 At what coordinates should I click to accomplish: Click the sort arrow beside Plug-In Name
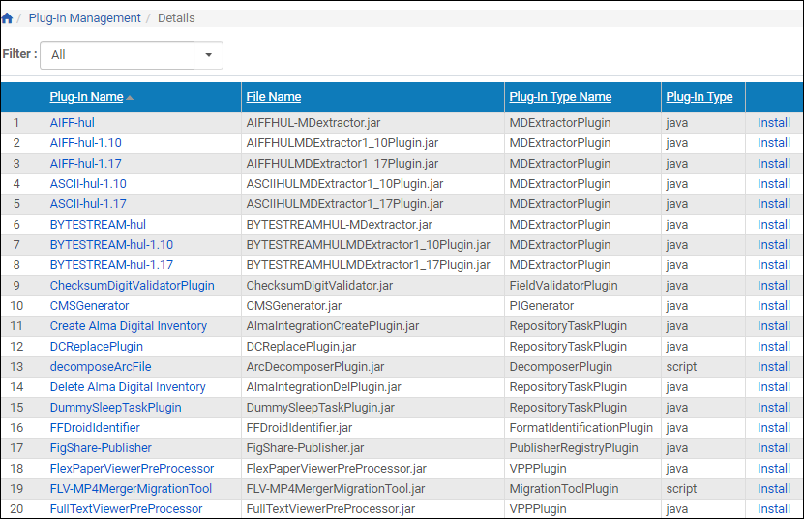coord(130,97)
